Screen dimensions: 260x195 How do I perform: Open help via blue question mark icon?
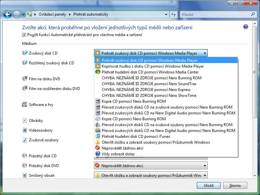click(x=246, y=27)
